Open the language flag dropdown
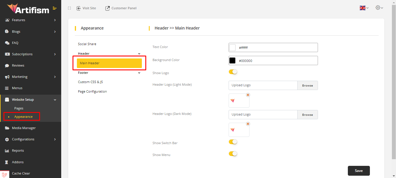396x178 pixels. (364, 8)
